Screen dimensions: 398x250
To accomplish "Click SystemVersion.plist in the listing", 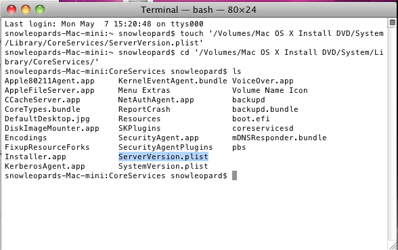I will point(163,166).
